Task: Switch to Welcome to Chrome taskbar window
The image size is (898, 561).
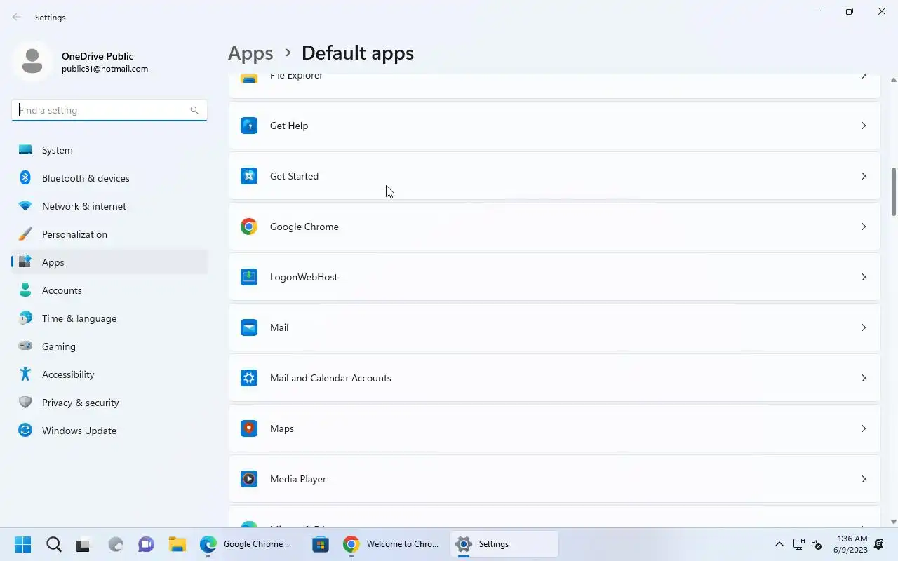Action: (392, 544)
